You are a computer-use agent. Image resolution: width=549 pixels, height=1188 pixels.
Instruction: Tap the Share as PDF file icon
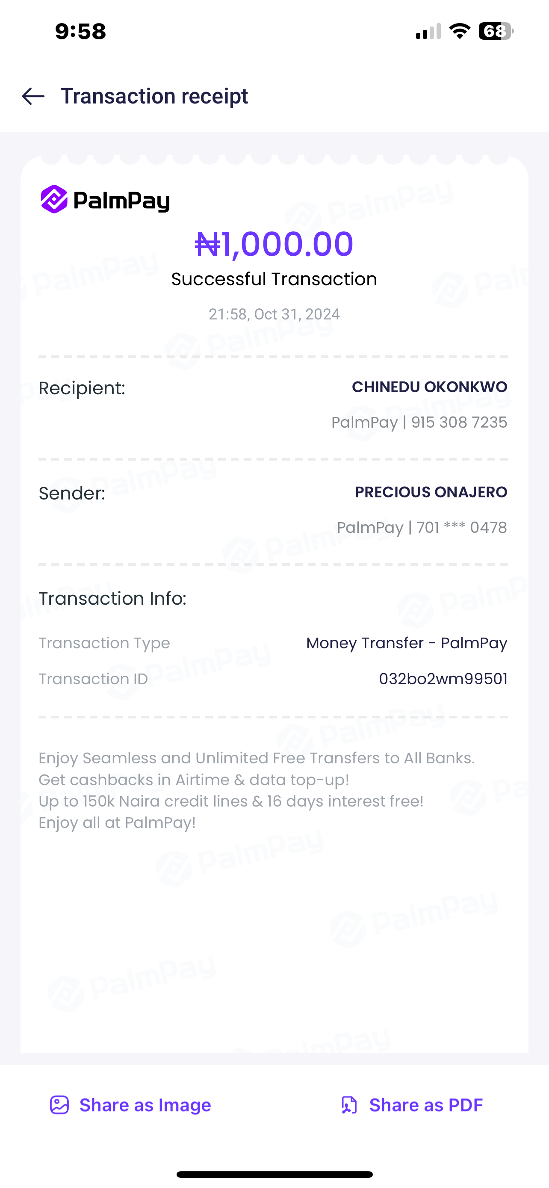click(x=349, y=1105)
